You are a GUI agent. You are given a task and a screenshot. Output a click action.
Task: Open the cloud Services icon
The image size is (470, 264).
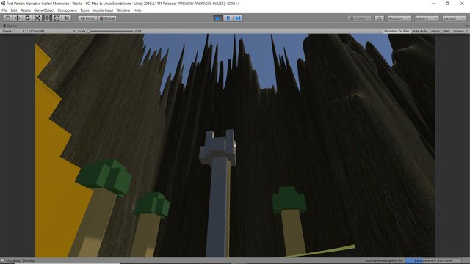(x=379, y=18)
